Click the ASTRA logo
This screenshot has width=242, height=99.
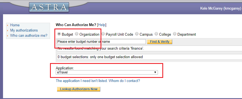pyautogui.click(x=49, y=7)
